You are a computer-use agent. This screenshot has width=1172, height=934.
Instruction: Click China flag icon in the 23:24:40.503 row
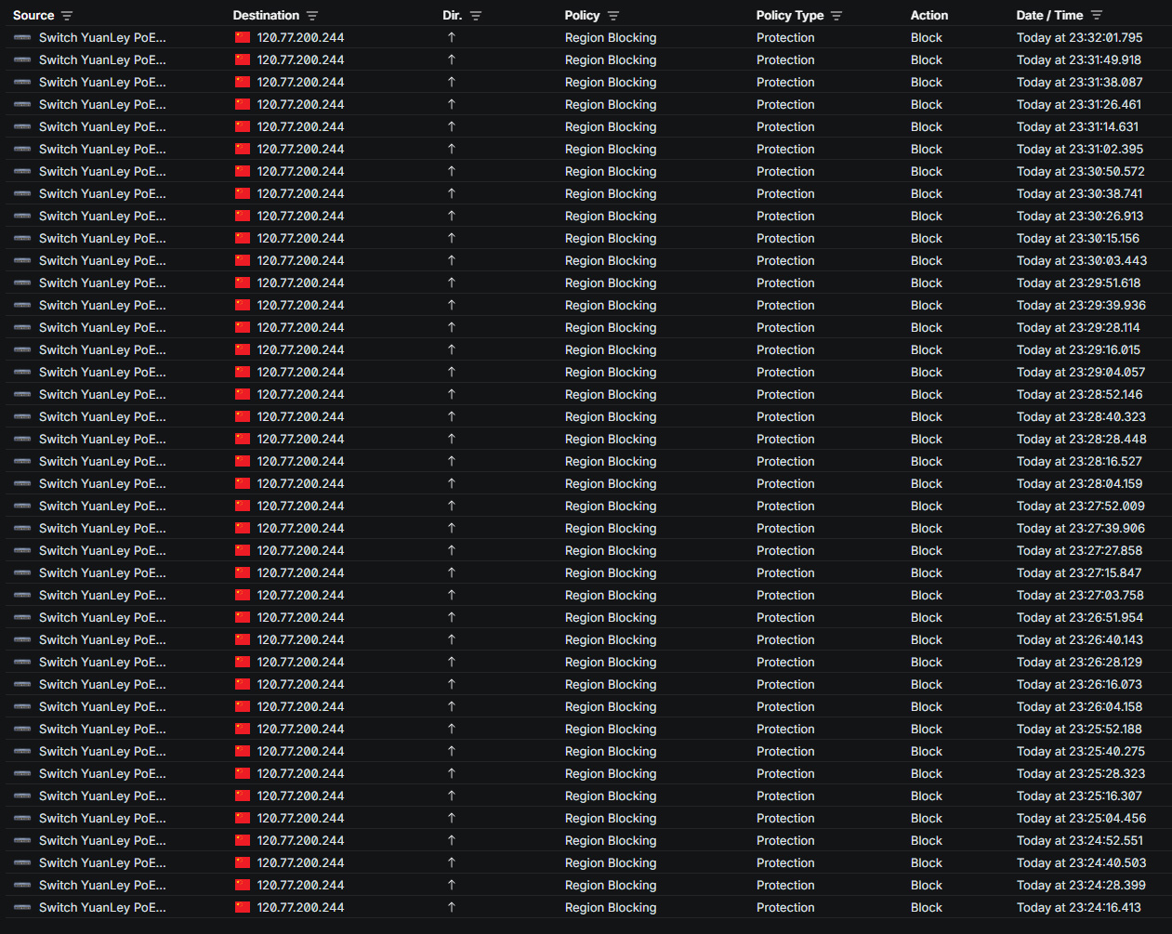tap(243, 863)
